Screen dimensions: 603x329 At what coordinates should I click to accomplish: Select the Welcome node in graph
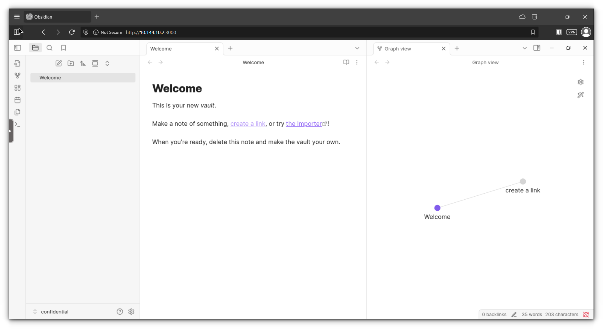click(x=437, y=208)
